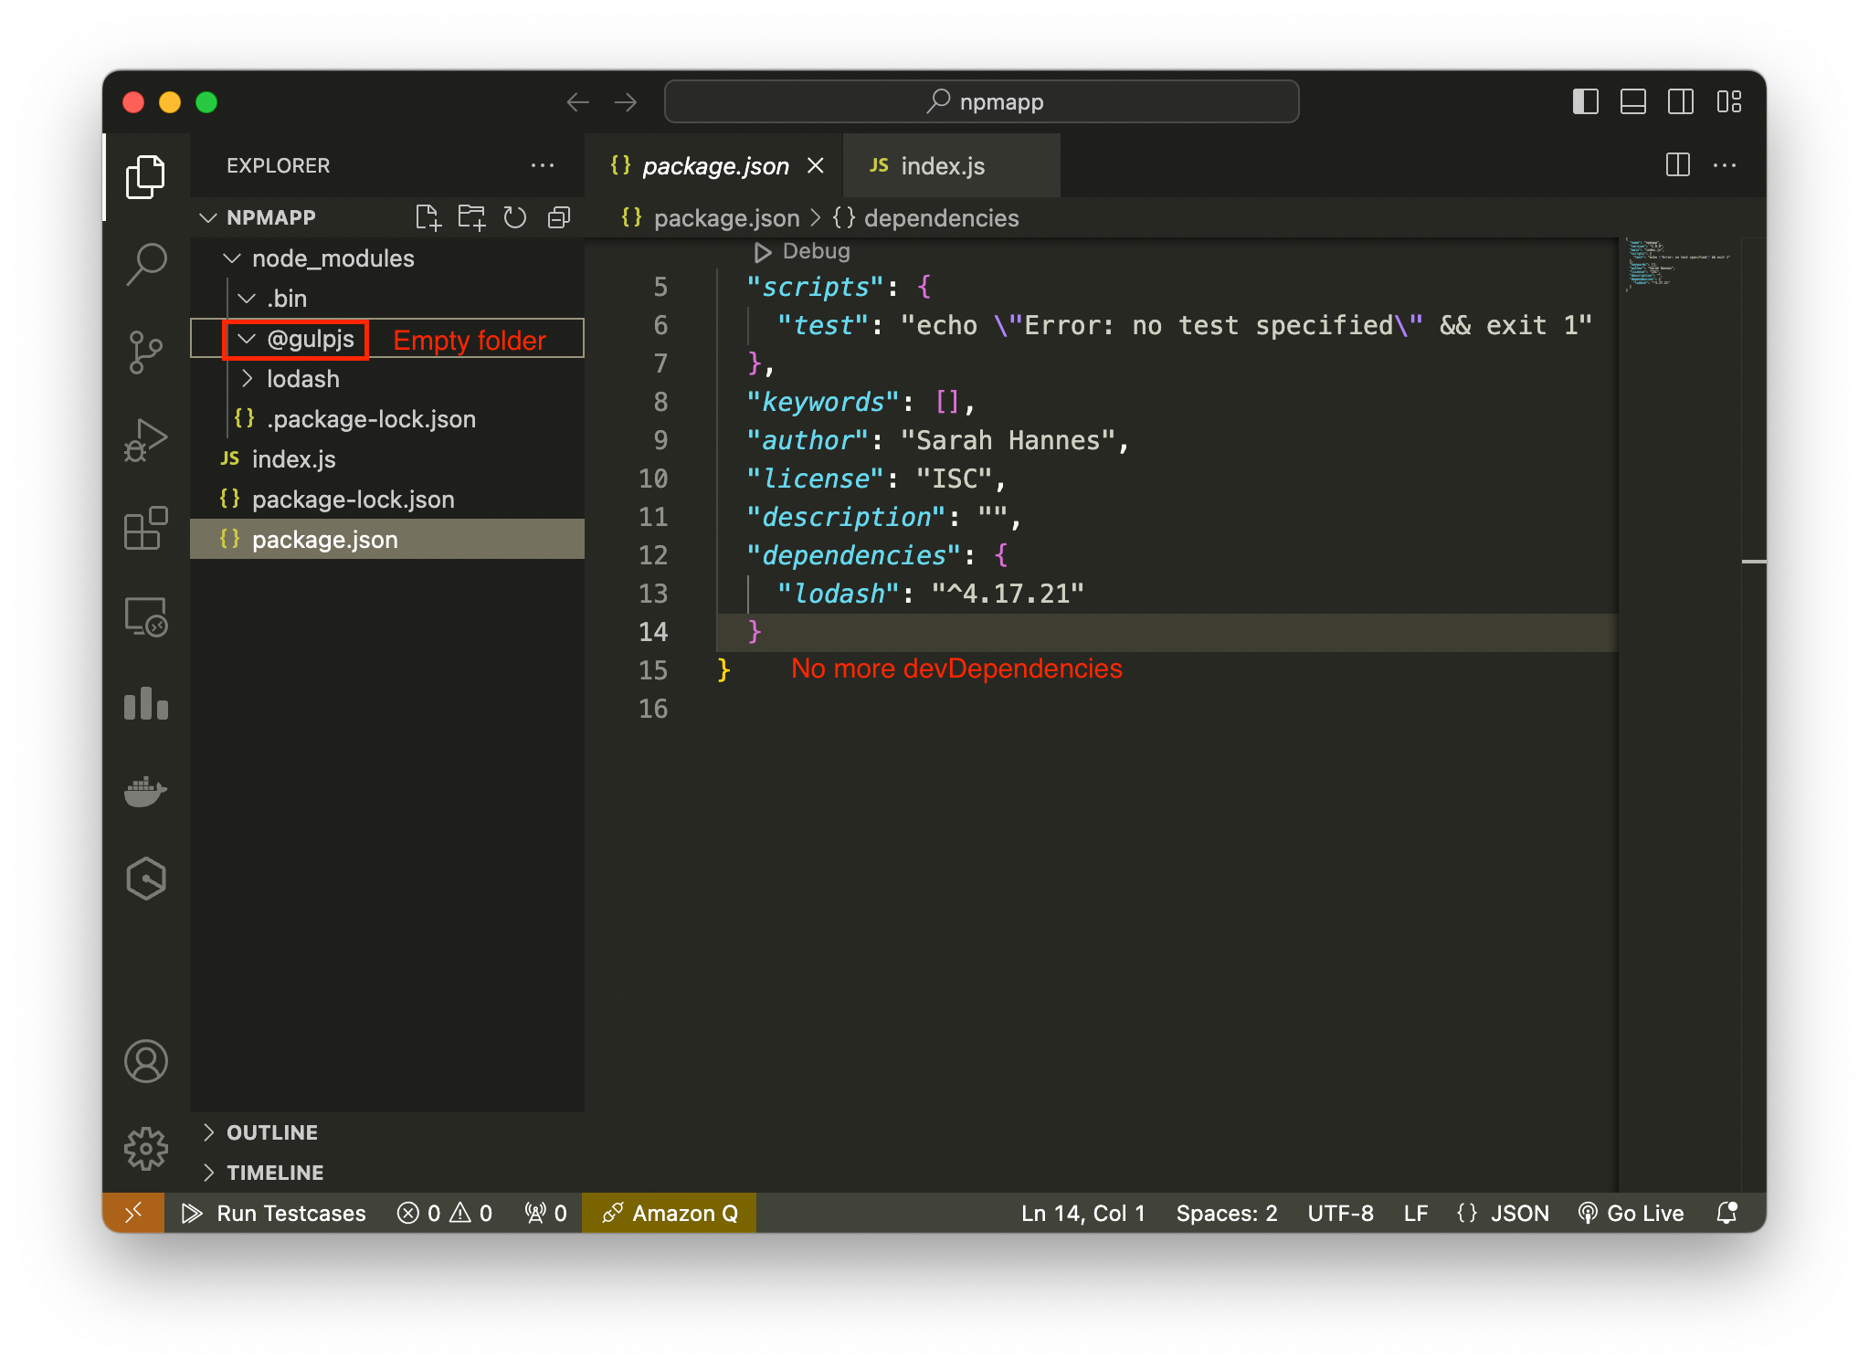Click the New File icon in Explorer

click(428, 217)
